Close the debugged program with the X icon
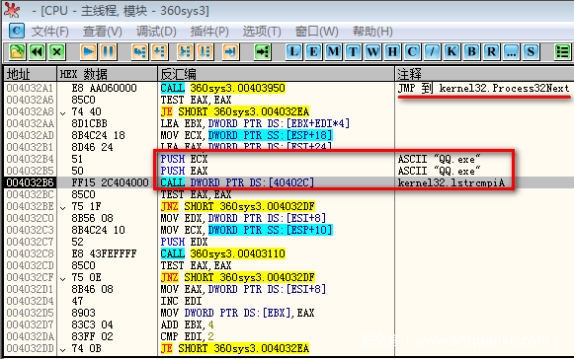Screen dimensions: 574x359 56,51
